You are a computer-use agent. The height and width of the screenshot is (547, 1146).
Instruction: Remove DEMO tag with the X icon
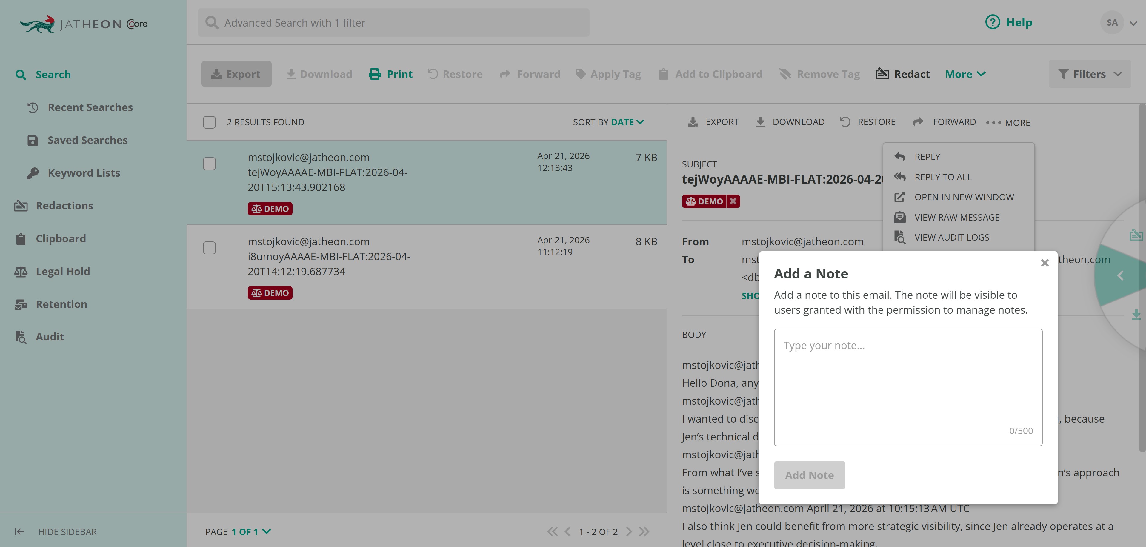click(x=733, y=201)
